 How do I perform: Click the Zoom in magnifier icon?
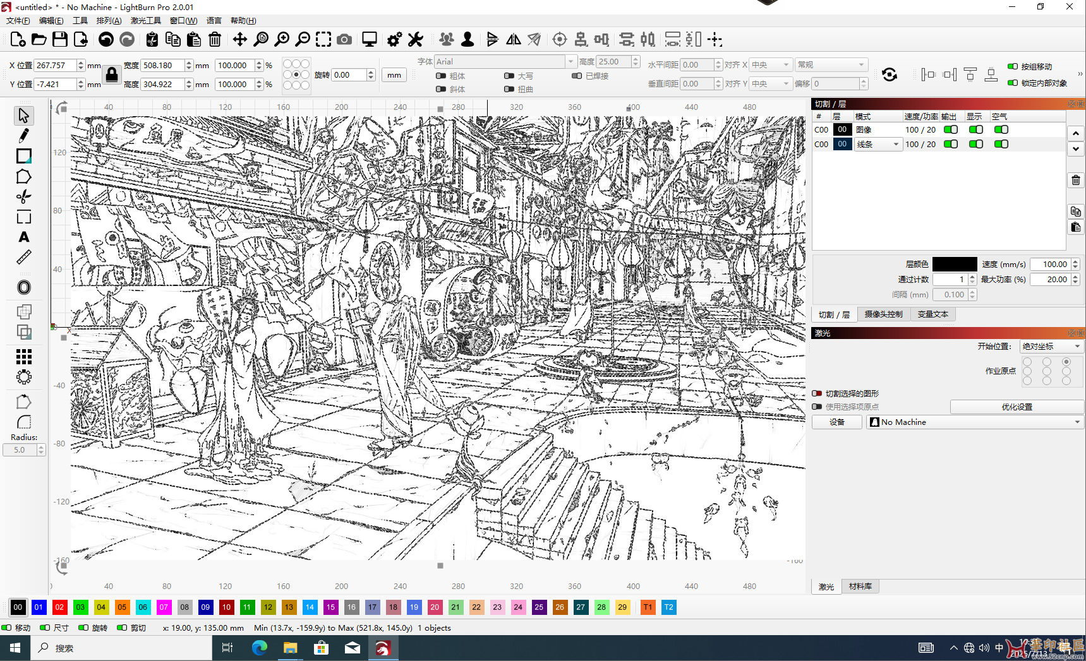(x=282, y=39)
